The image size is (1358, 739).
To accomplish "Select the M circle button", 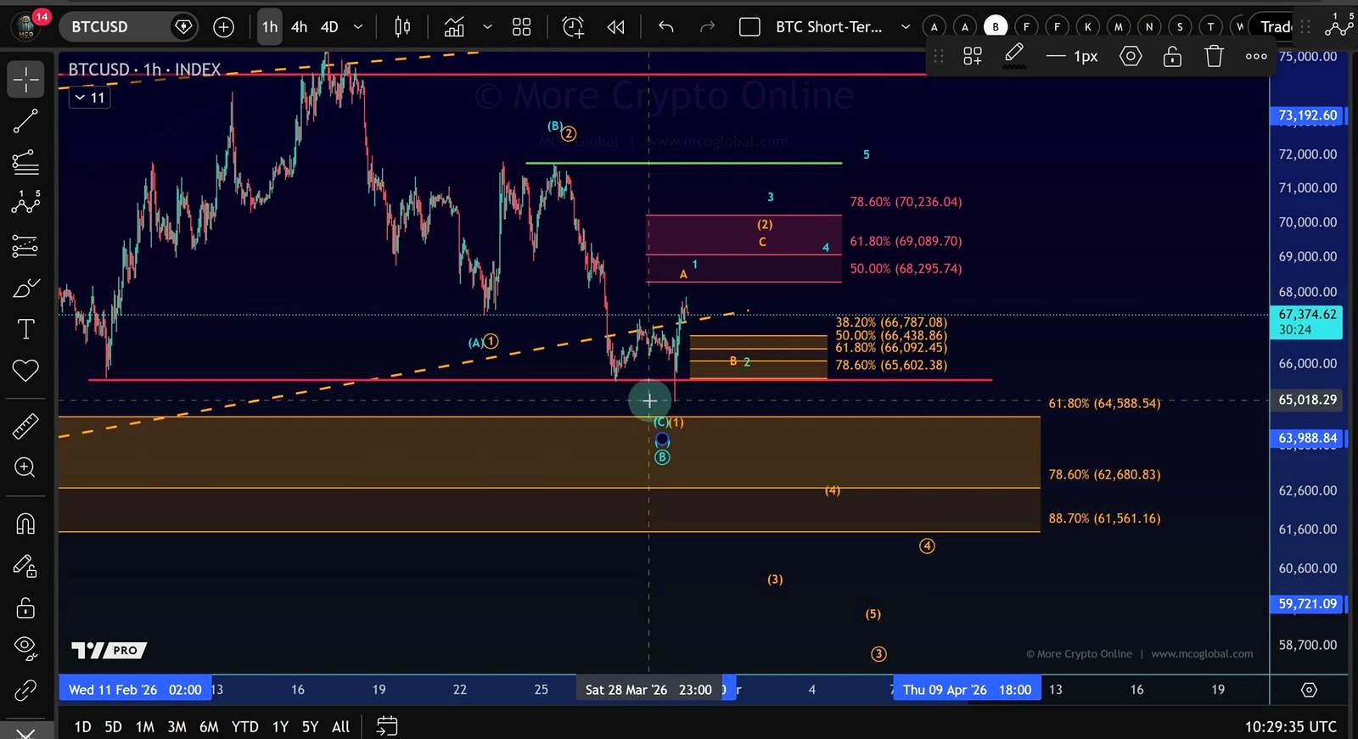I will point(1119,27).
